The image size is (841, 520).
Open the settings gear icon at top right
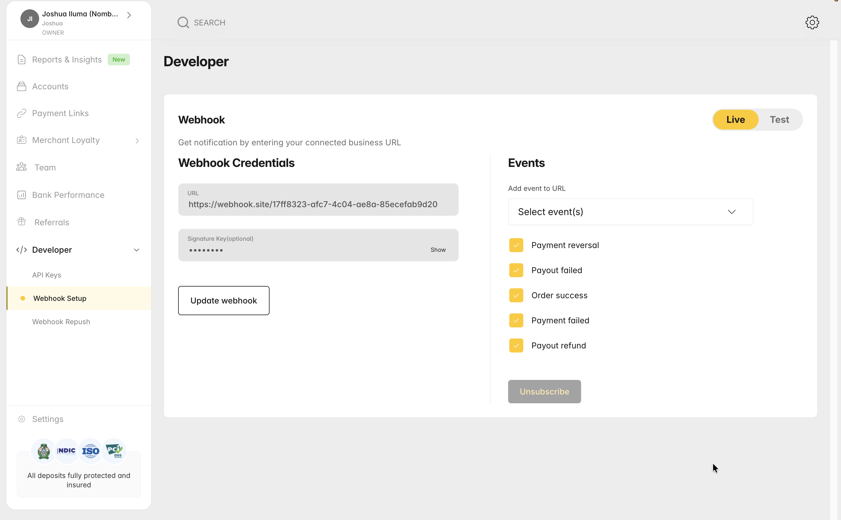(x=812, y=23)
